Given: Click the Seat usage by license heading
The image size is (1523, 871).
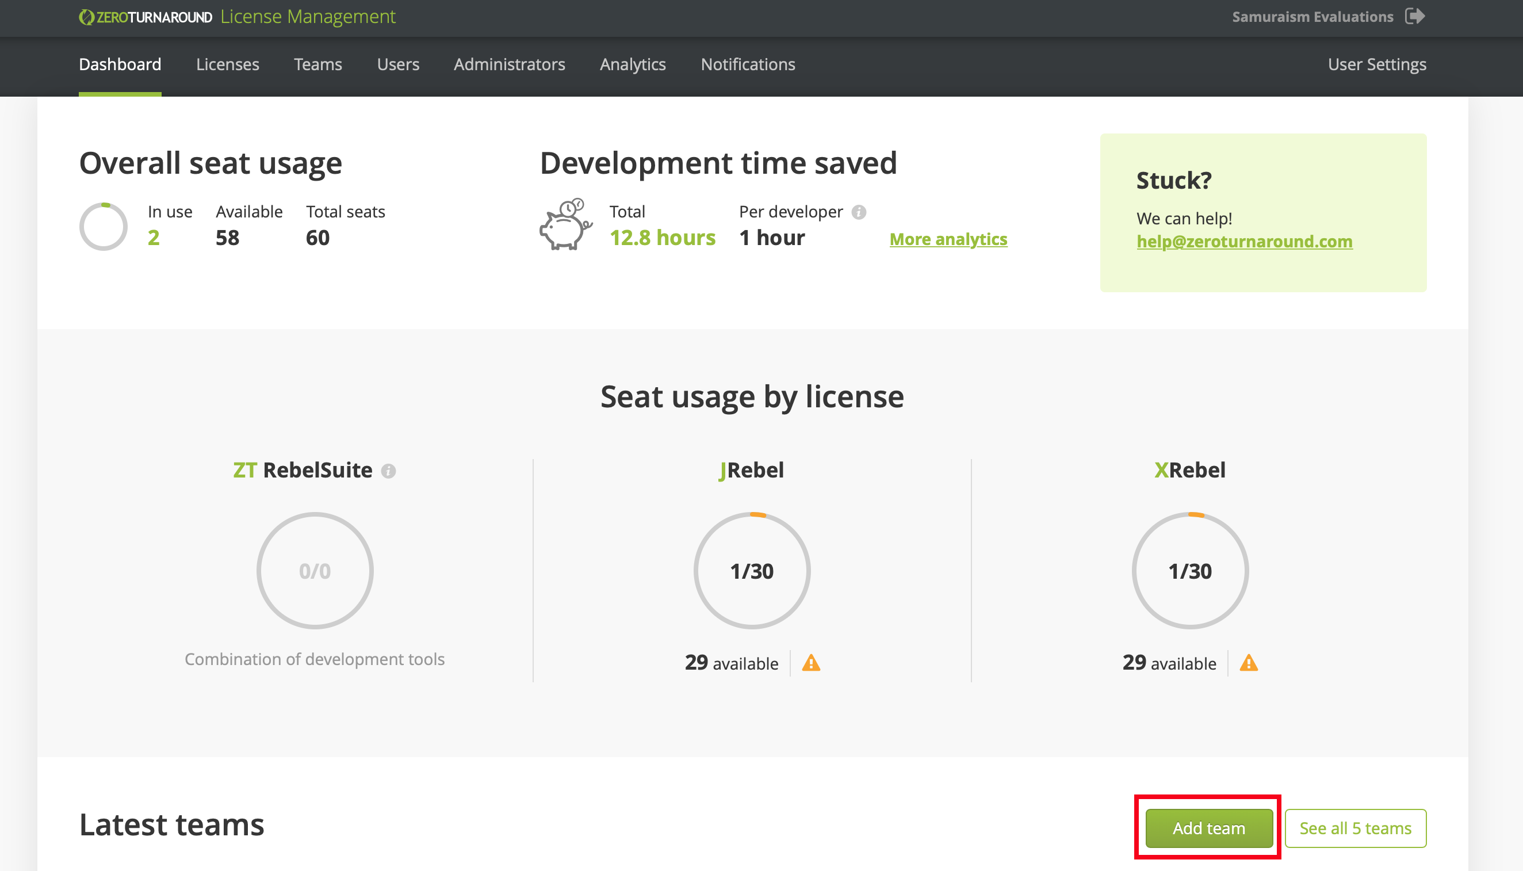Looking at the screenshot, I should point(752,396).
